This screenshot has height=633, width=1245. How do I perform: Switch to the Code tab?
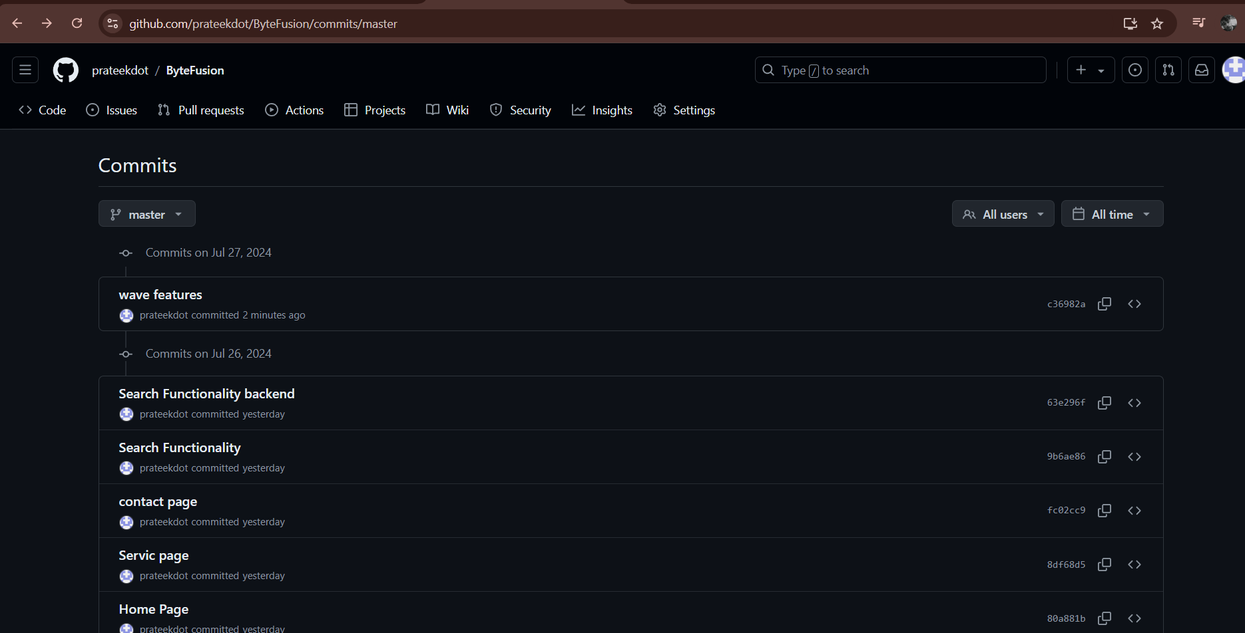click(43, 110)
